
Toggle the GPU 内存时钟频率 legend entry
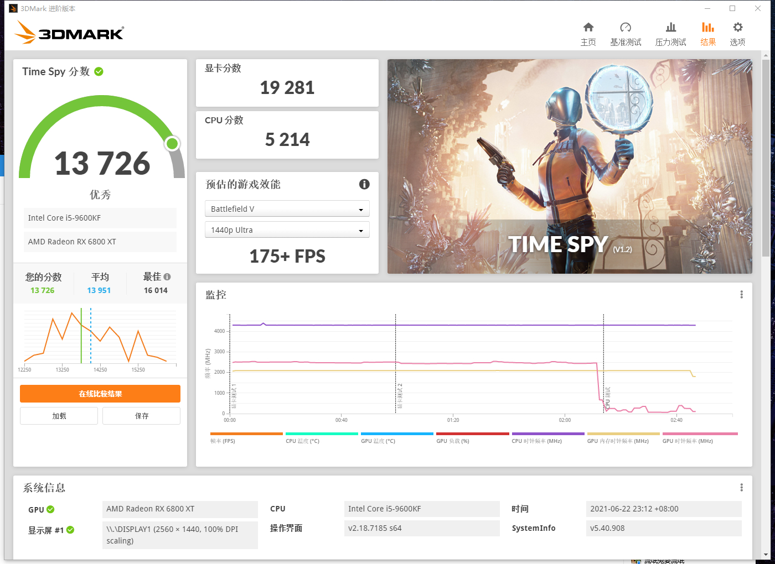click(x=623, y=438)
